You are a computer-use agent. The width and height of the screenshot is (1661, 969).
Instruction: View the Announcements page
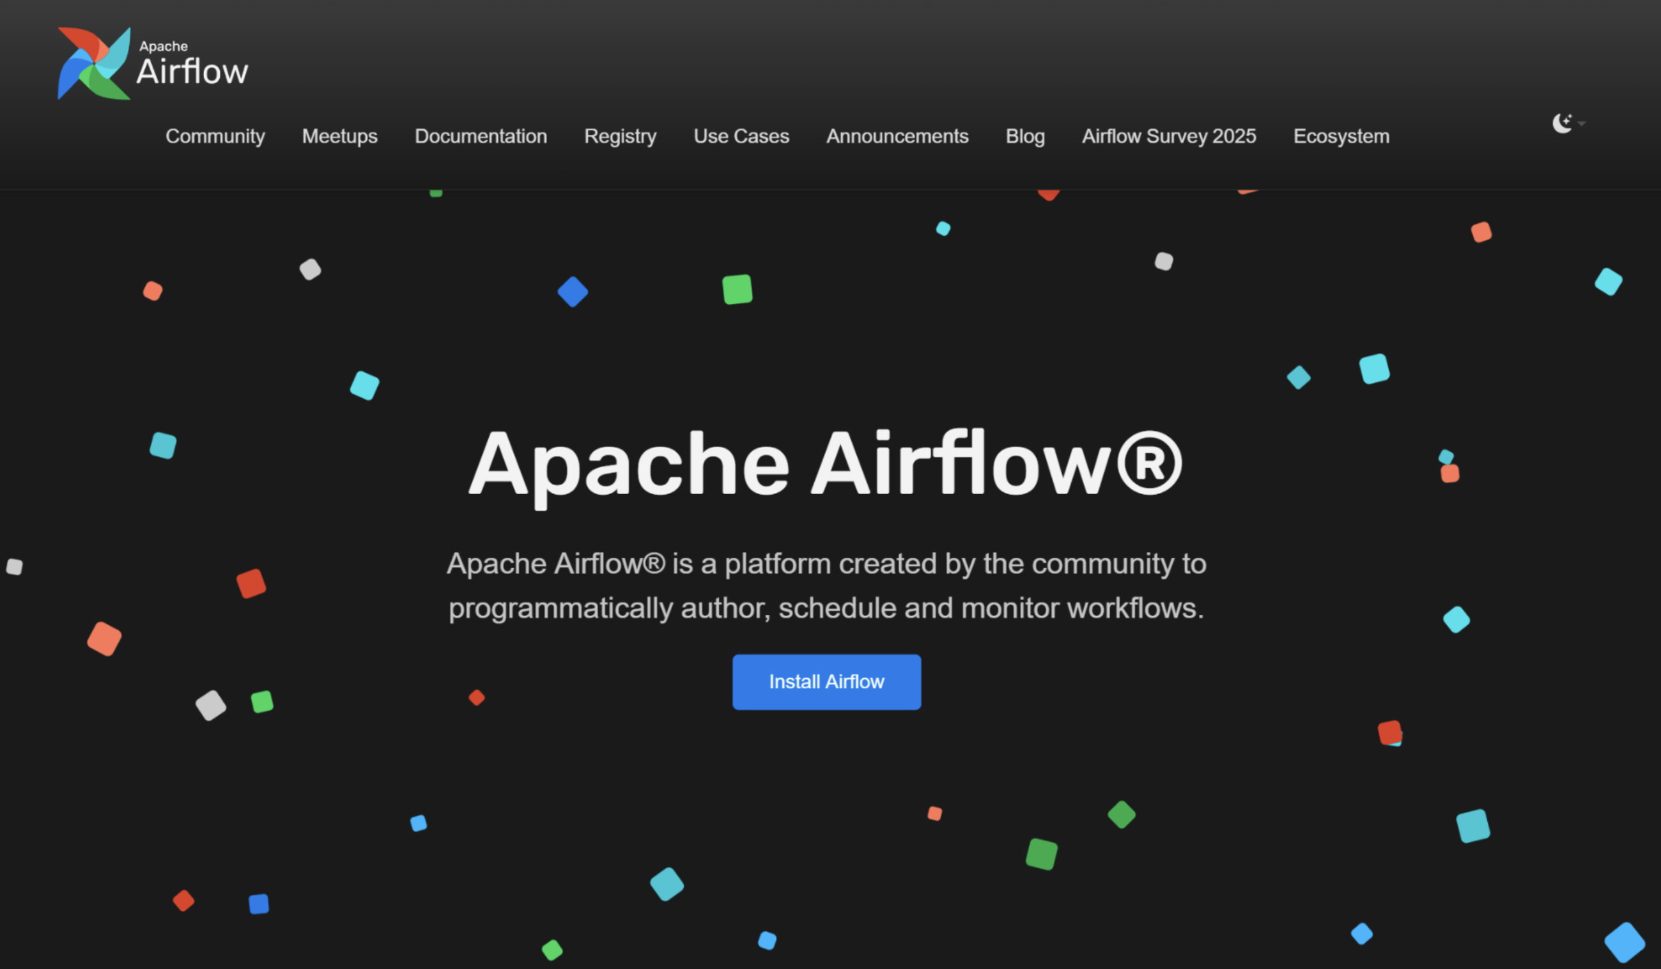point(897,136)
